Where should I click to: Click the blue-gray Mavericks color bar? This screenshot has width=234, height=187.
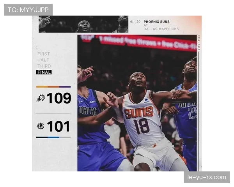tap(53, 138)
